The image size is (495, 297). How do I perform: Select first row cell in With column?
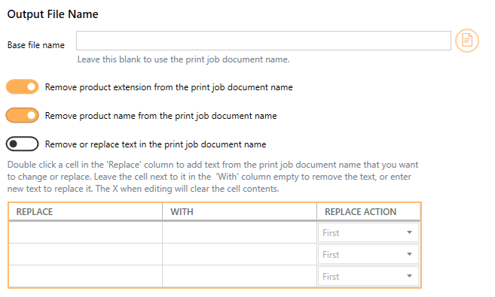pos(240,232)
